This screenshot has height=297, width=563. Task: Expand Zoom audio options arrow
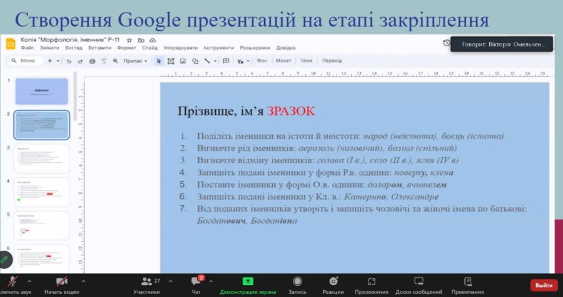pyautogui.click(x=29, y=281)
